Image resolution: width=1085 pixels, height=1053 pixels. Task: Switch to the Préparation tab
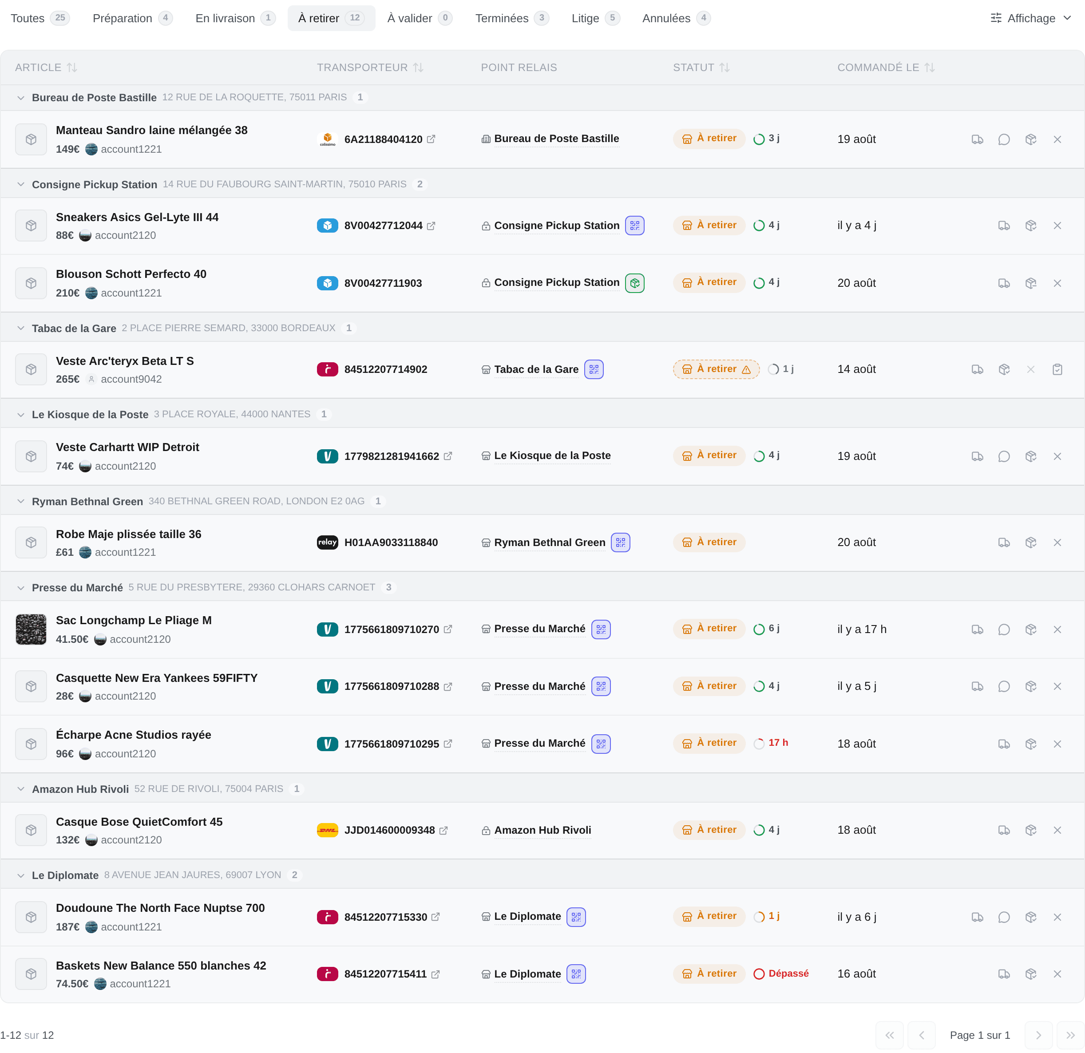point(132,18)
